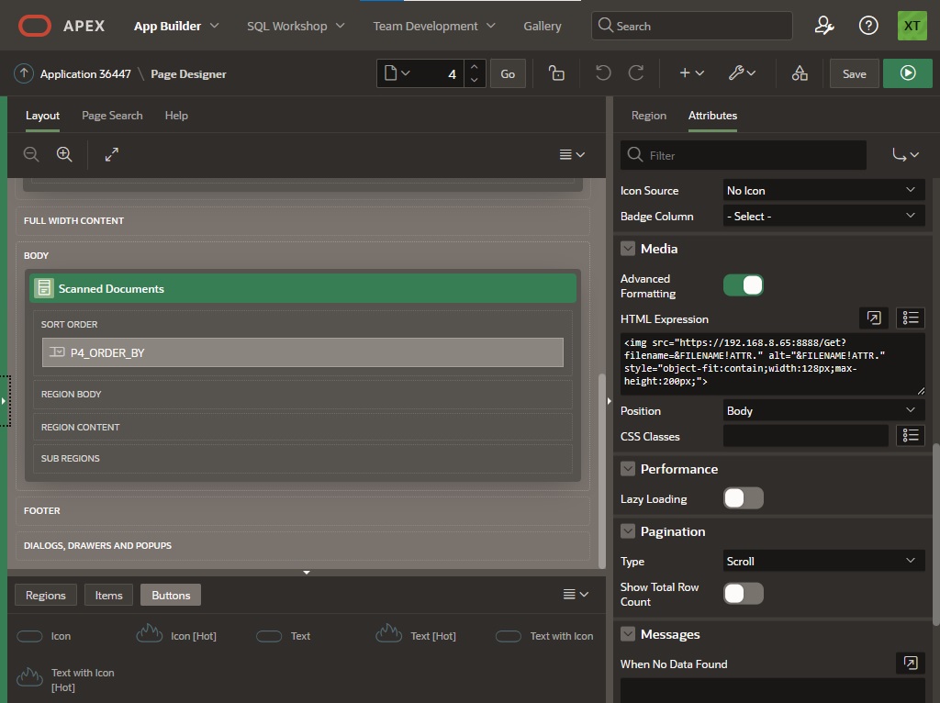
Task: Open the Shared Components icon
Action: (800, 73)
